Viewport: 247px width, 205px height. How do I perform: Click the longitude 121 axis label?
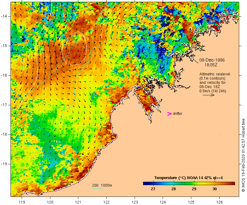coord(78,202)
